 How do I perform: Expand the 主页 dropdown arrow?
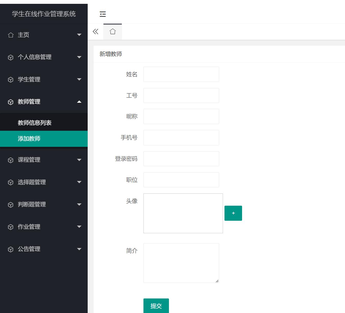[79, 35]
